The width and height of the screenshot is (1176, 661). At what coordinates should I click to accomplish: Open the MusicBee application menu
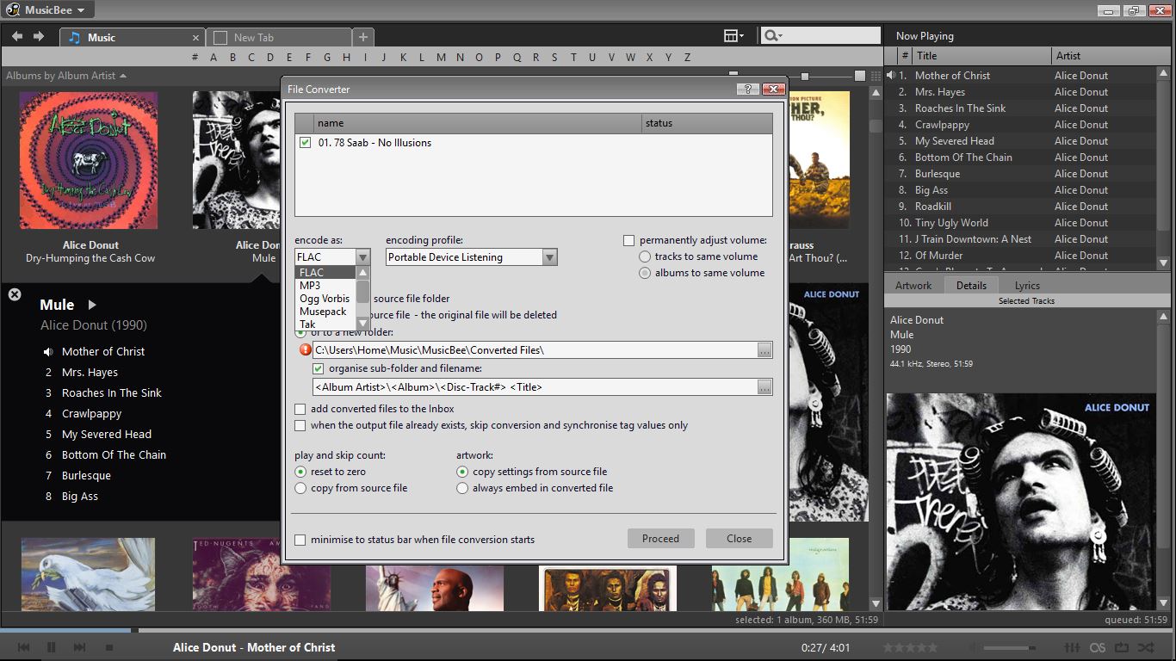tap(47, 10)
